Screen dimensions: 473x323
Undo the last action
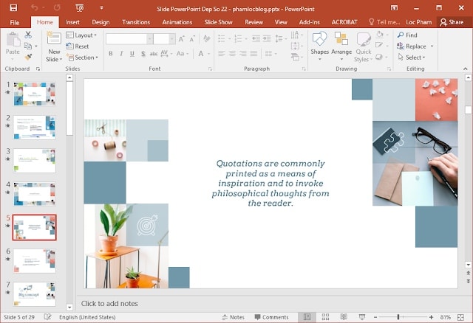coord(34,8)
